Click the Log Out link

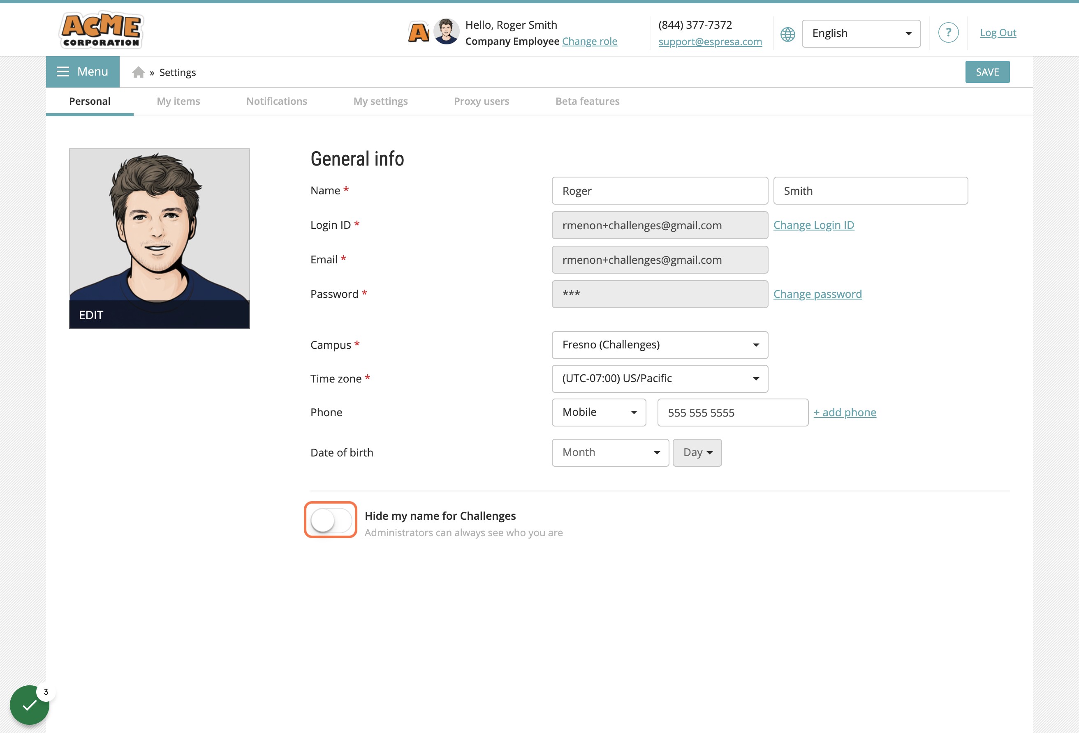tap(998, 32)
